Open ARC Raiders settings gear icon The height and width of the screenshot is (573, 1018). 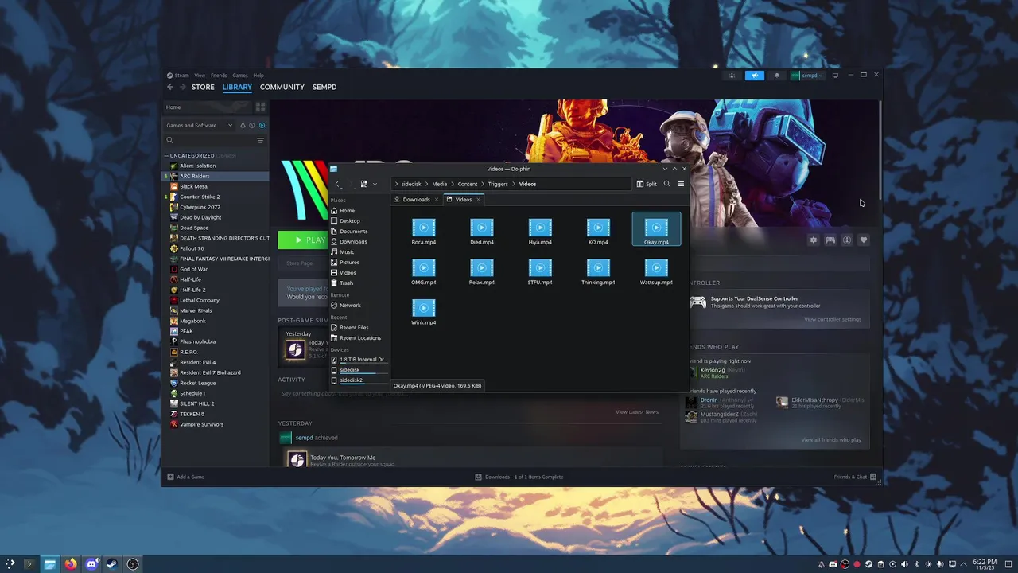pyautogui.click(x=813, y=240)
